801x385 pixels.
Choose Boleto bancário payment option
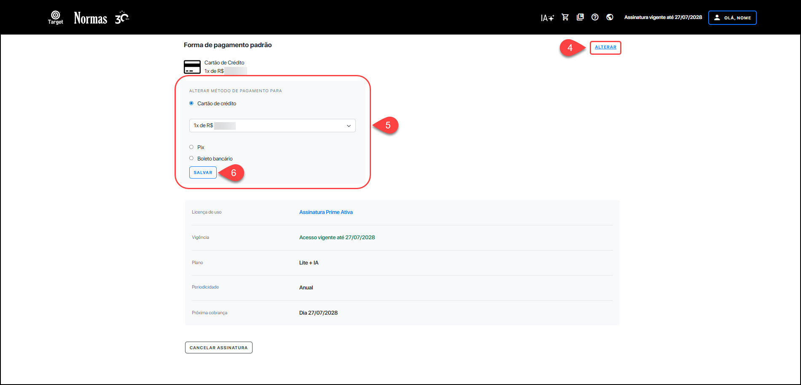[191, 158]
